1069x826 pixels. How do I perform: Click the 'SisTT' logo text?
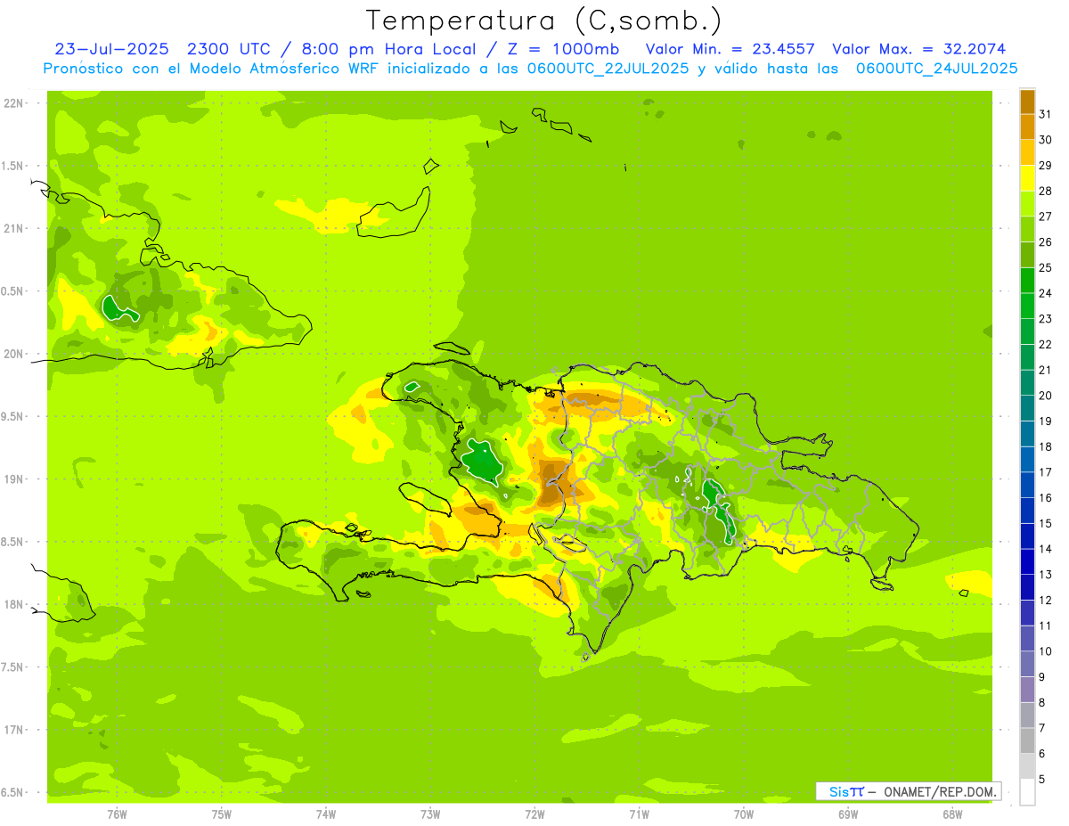pyautogui.click(x=846, y=791)
